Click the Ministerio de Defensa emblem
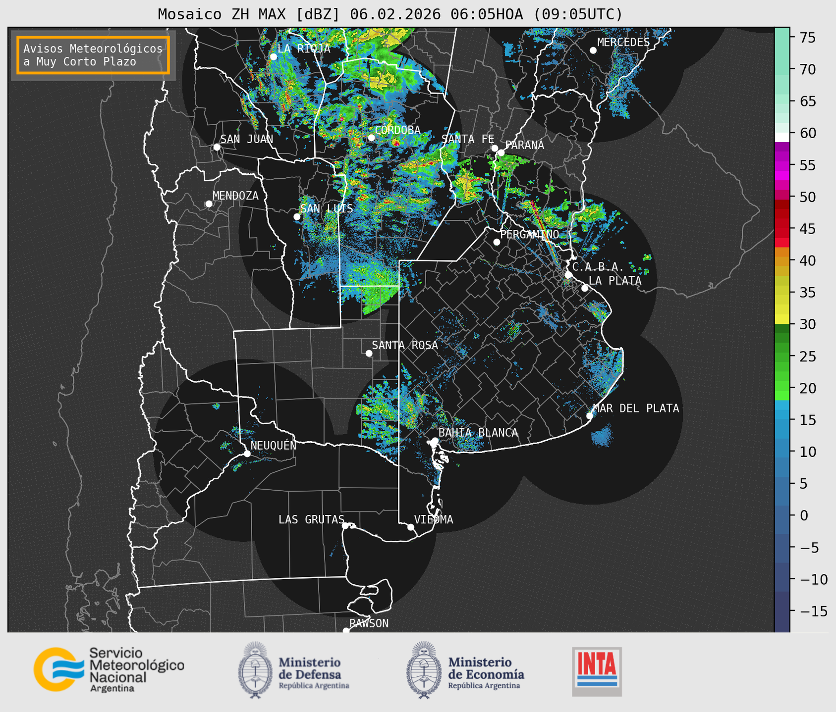836x712 pixels. [255, 670]
